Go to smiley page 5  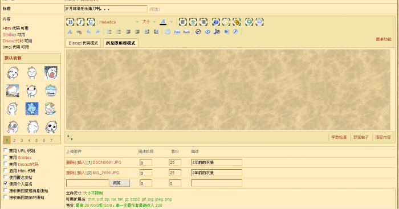(36, 140)
